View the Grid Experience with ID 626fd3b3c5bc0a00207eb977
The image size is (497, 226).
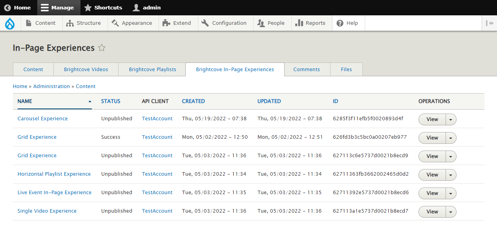[x=432, y=138]
